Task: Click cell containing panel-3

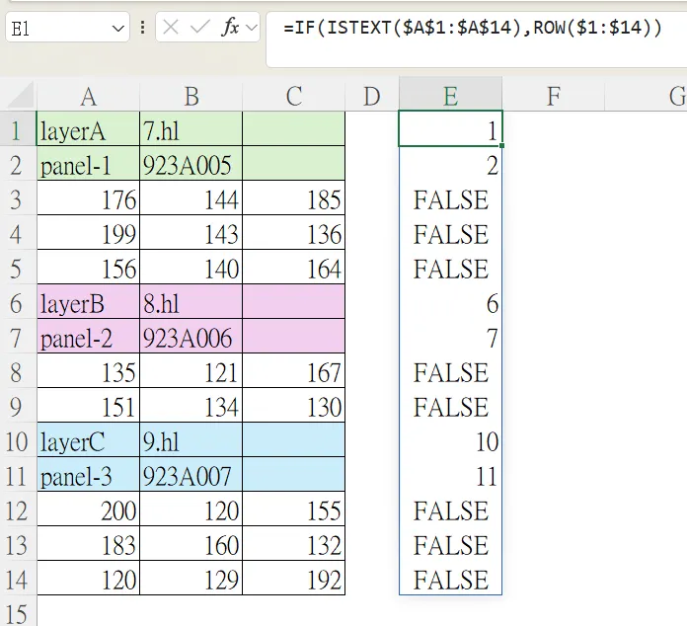Action: [x=88, y=475]
